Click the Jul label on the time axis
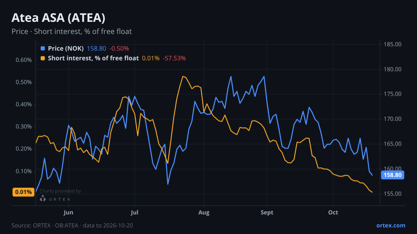Viewport: 417px width, 234px height. click(134, 213)
